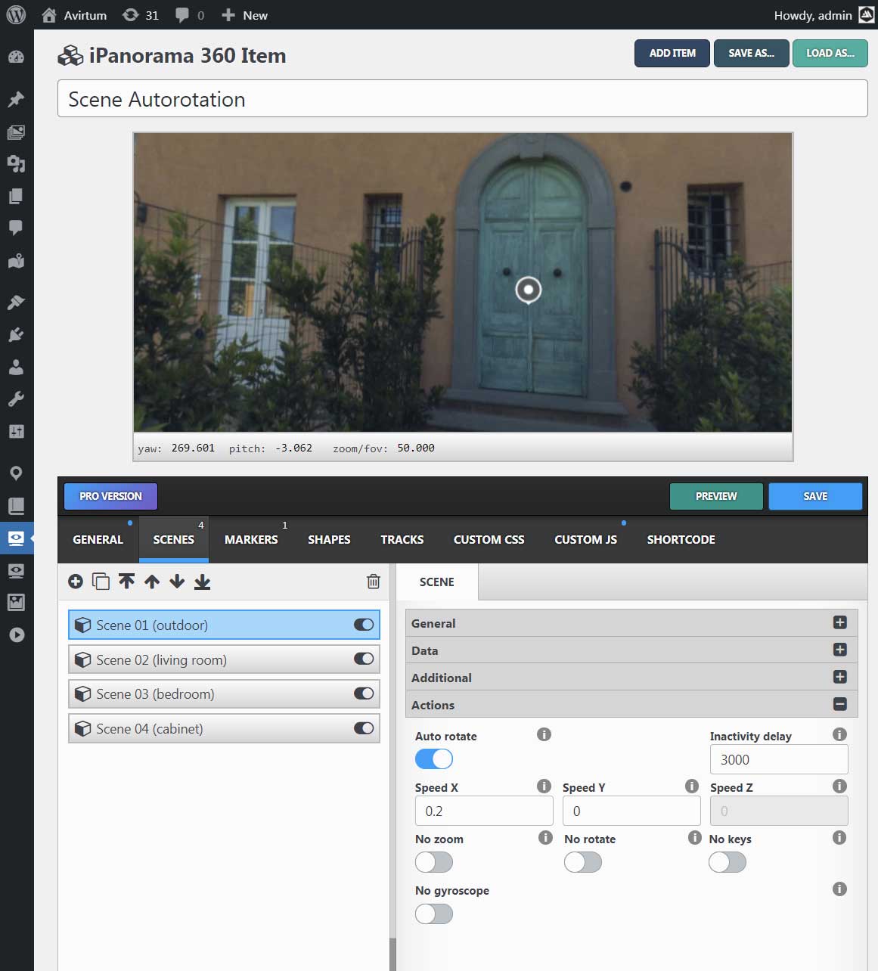878x971 pixels.
Task: Toggle visibility of Scene 01 (outdoor)
Action: click(364, 625)
